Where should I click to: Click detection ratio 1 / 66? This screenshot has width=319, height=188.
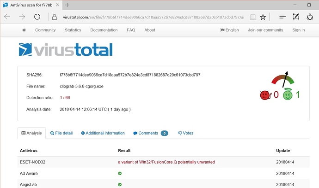point(65,98)
